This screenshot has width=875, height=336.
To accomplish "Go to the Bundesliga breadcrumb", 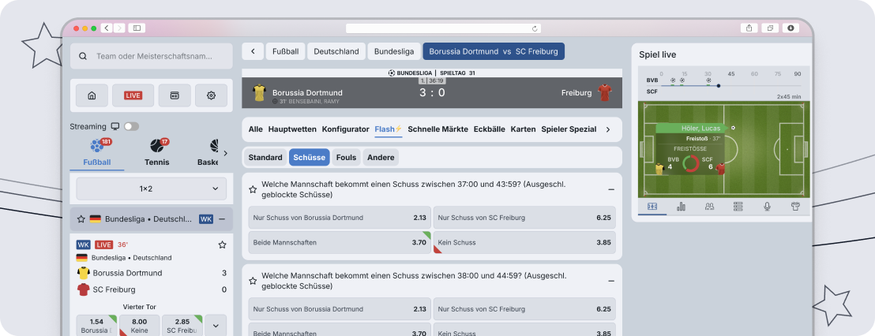I will click(394, 51).
